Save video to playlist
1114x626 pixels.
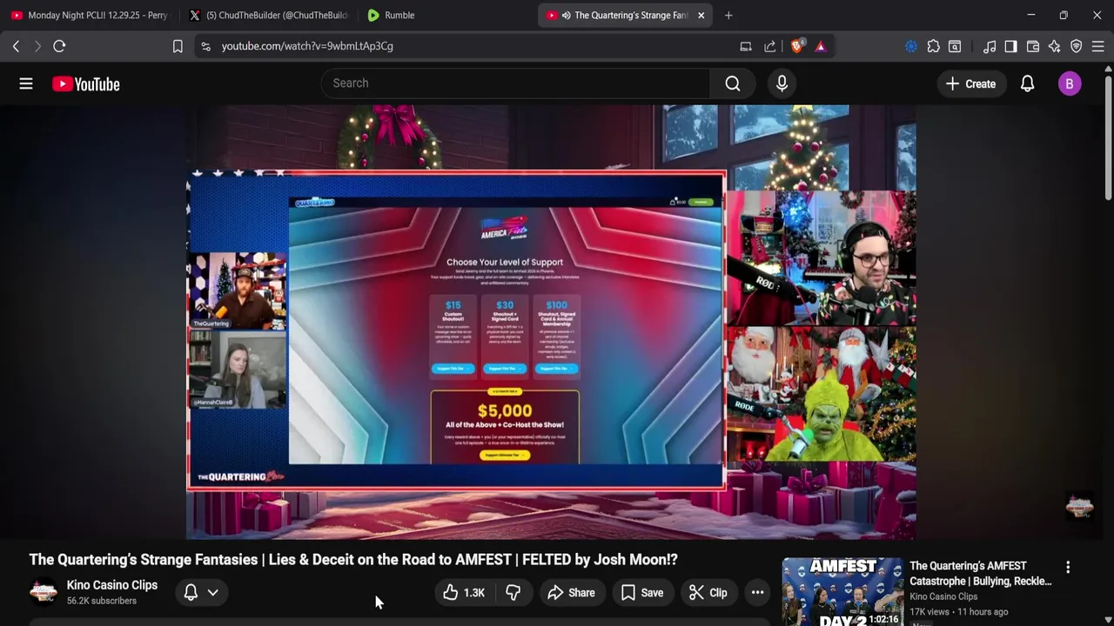(642, 593)
